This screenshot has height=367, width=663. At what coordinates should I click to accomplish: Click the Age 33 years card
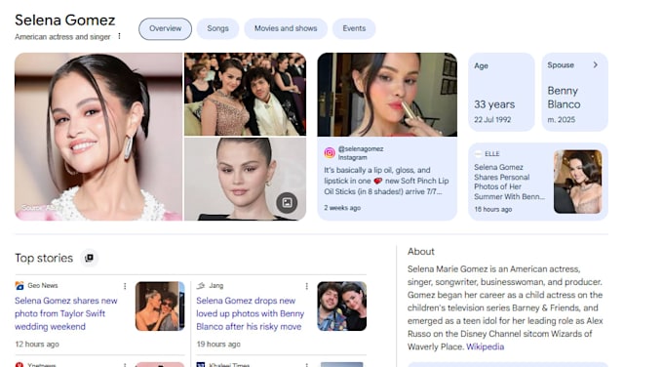[x=501, y=92]
